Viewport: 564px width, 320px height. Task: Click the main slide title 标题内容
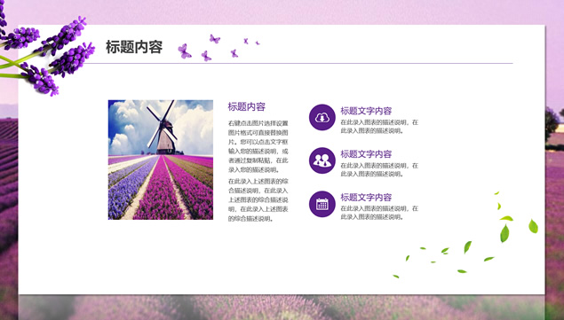click(134, 47)
